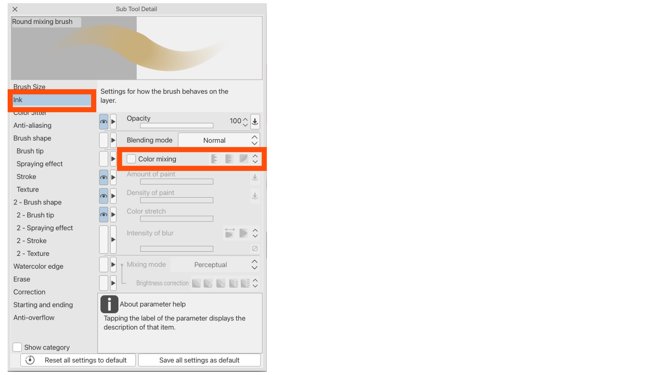
Task: Expand the Opacity parameter settings arrow
Action: click(x=113, y=122)
